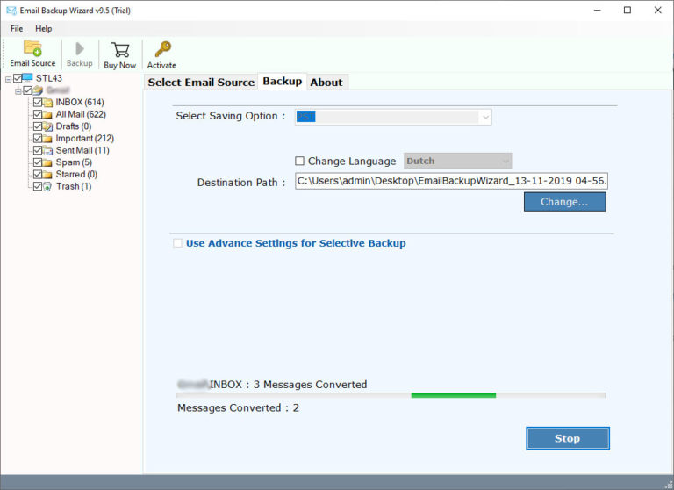Select the Trash (1) tree label
Image resolution: width=674 pixels, height=490 pixels.
pos(74,187)
